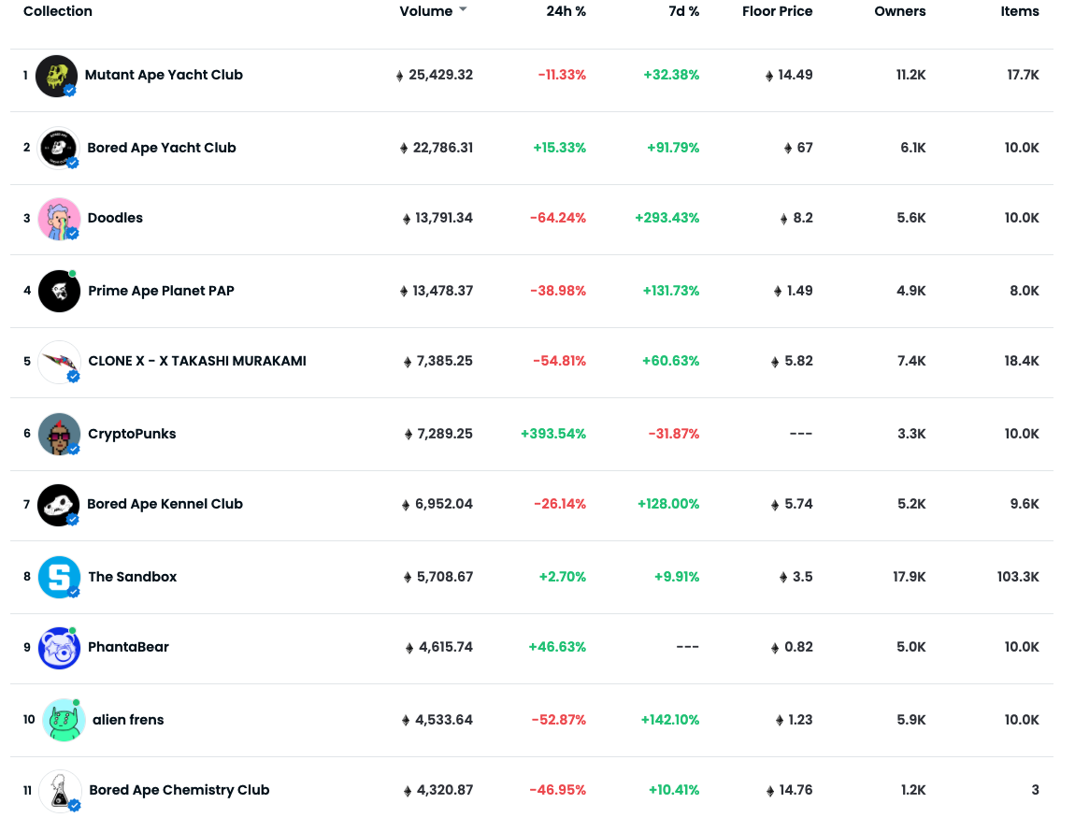Image resolution: width=1075 pixels, height=818 pixels.
Task: Toggle the Volume column sort arrow
Action: point(463,9)
